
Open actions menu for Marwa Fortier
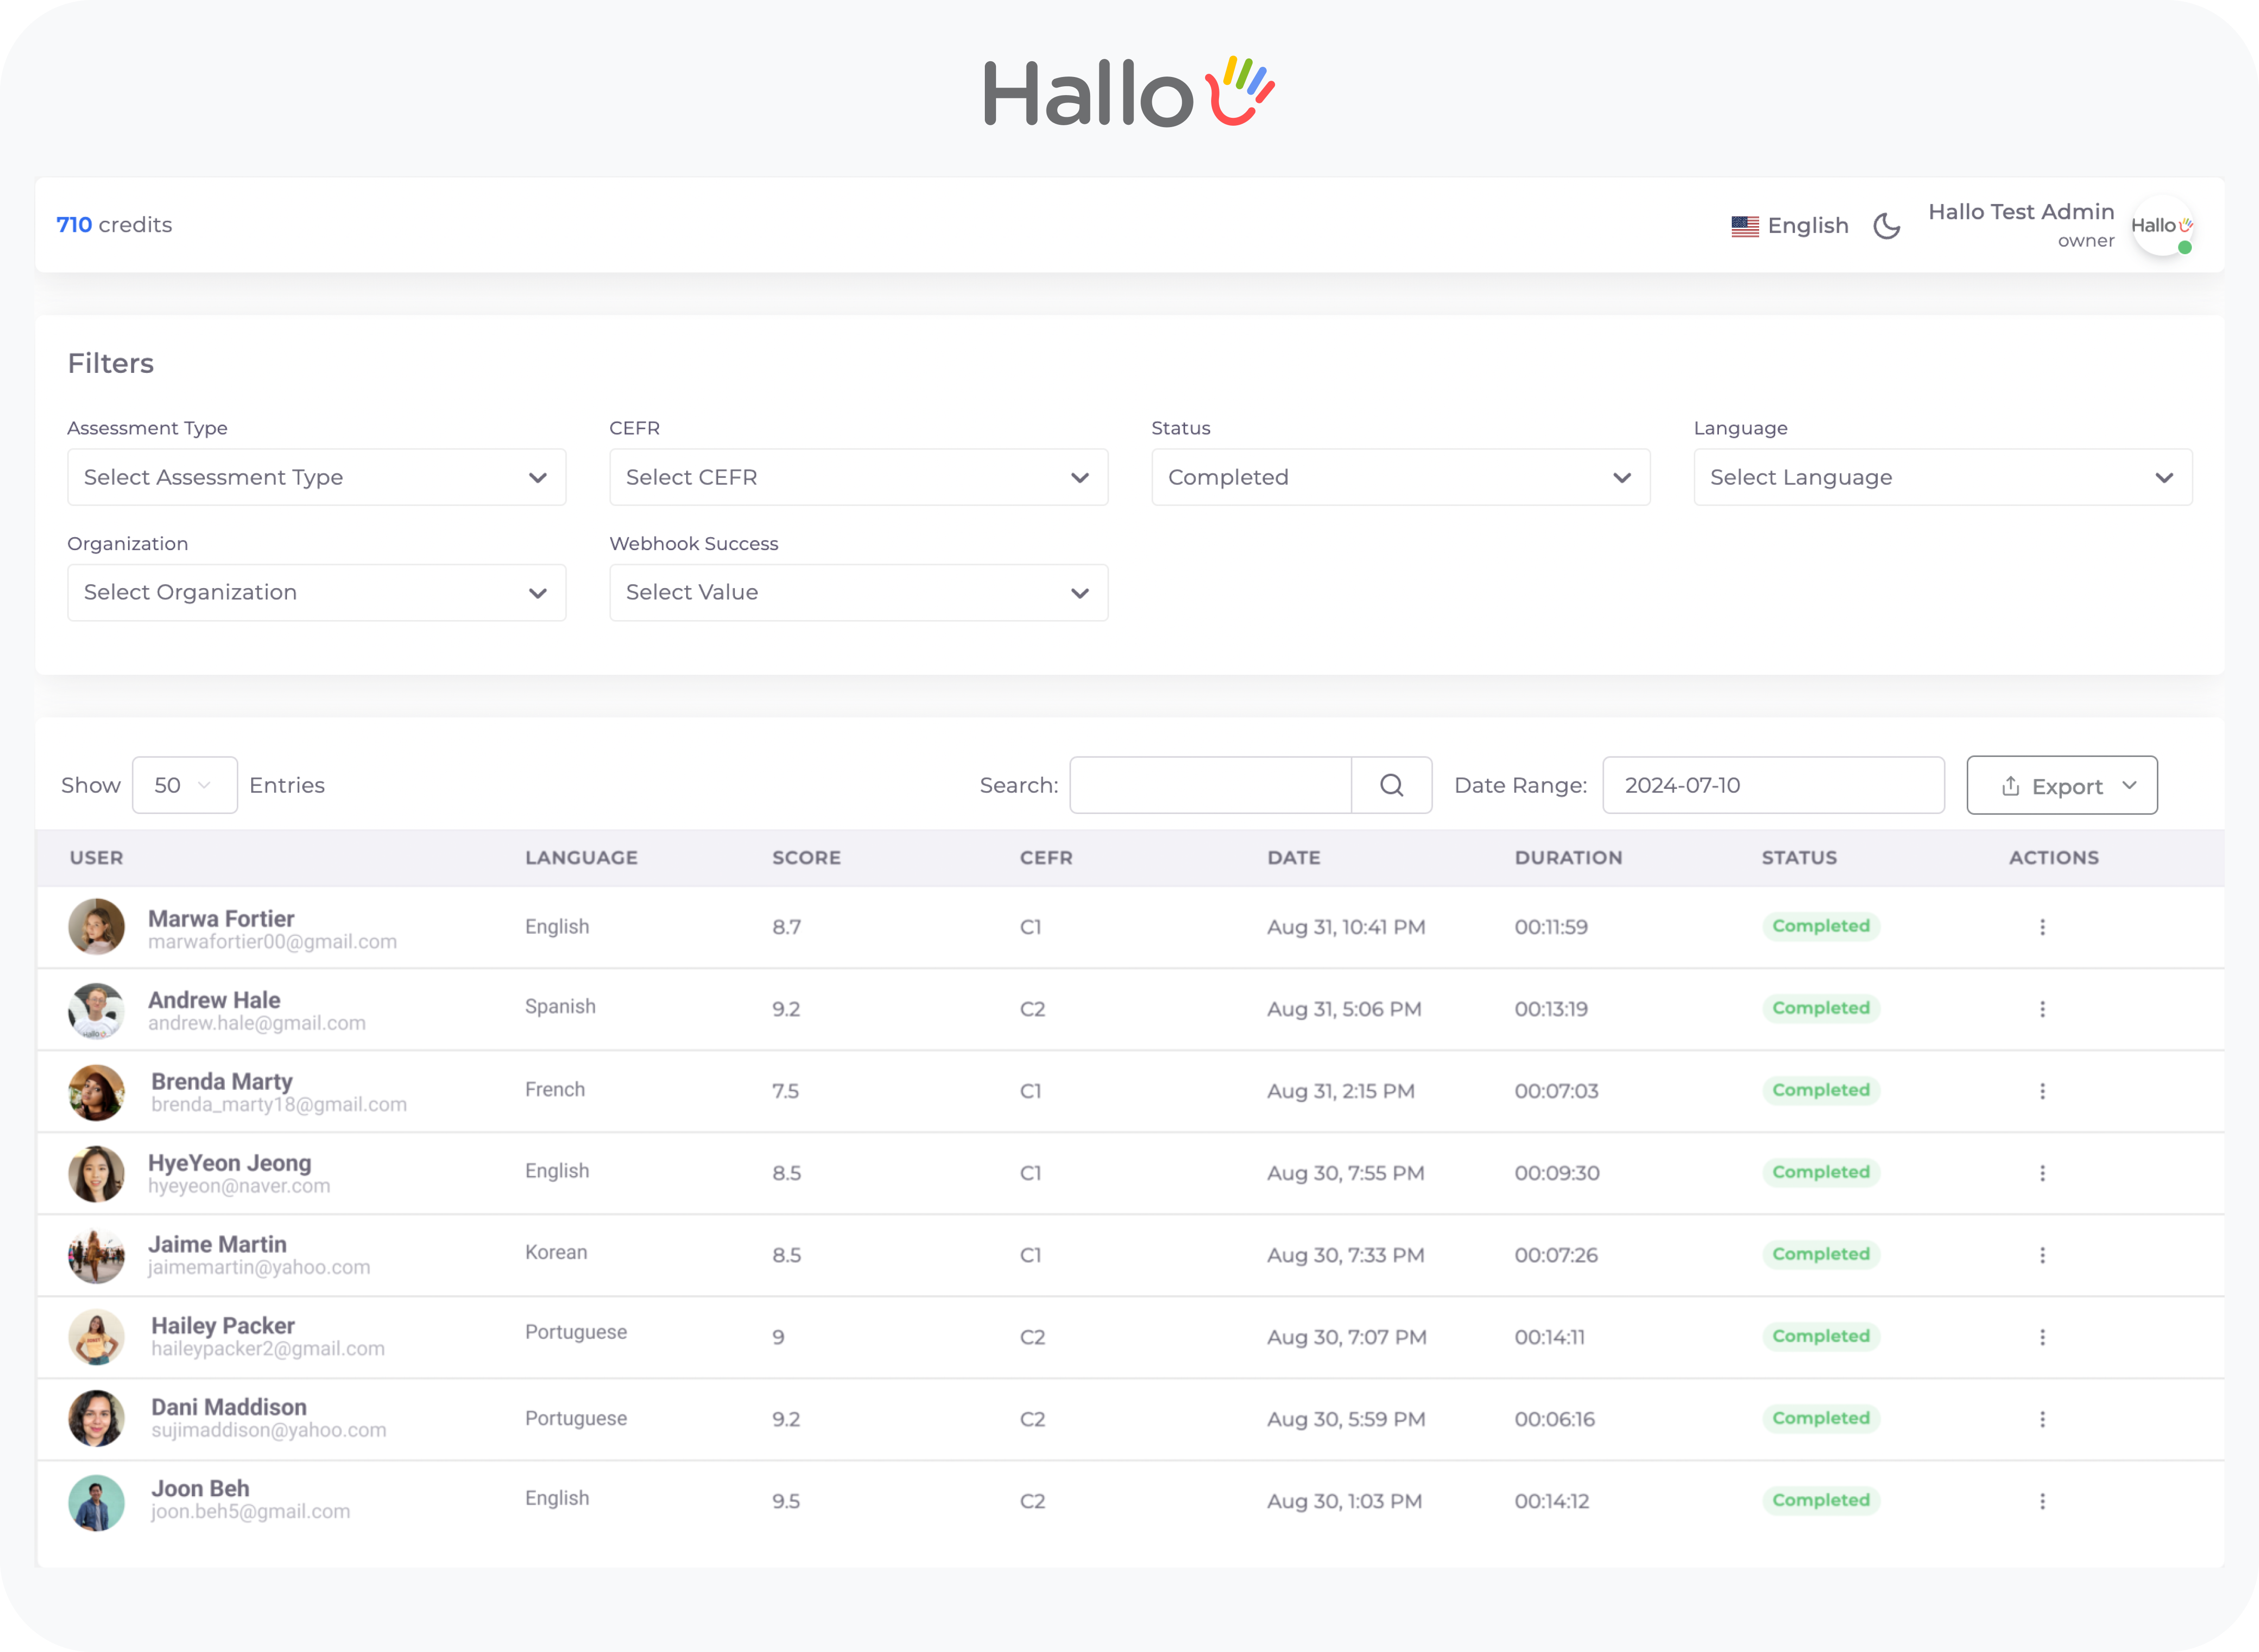coord(2042,927)
